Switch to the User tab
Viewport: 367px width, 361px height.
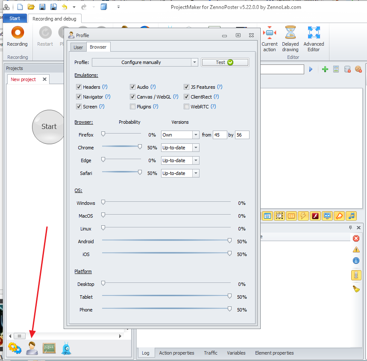coord(78,47)
